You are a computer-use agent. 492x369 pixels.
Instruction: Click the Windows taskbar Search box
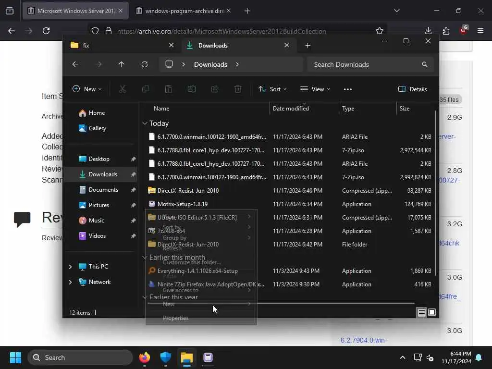pos(80,357)
